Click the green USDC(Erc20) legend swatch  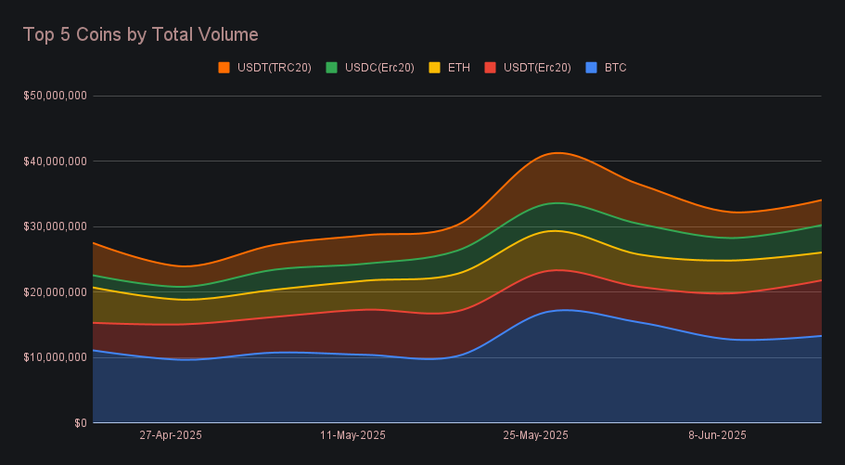click(x=329, y=68)
